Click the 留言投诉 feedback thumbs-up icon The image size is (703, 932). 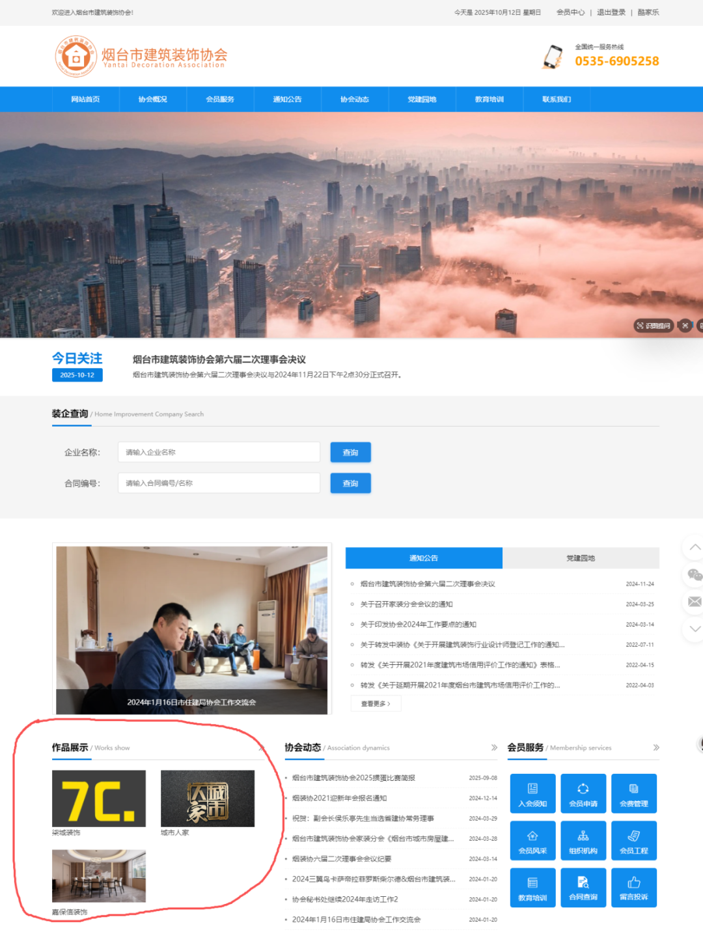pos(633,887)
